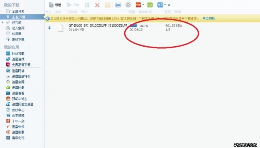Open the 垃圾箱 trash item
The image size is (260, 148).
point(17,34)
